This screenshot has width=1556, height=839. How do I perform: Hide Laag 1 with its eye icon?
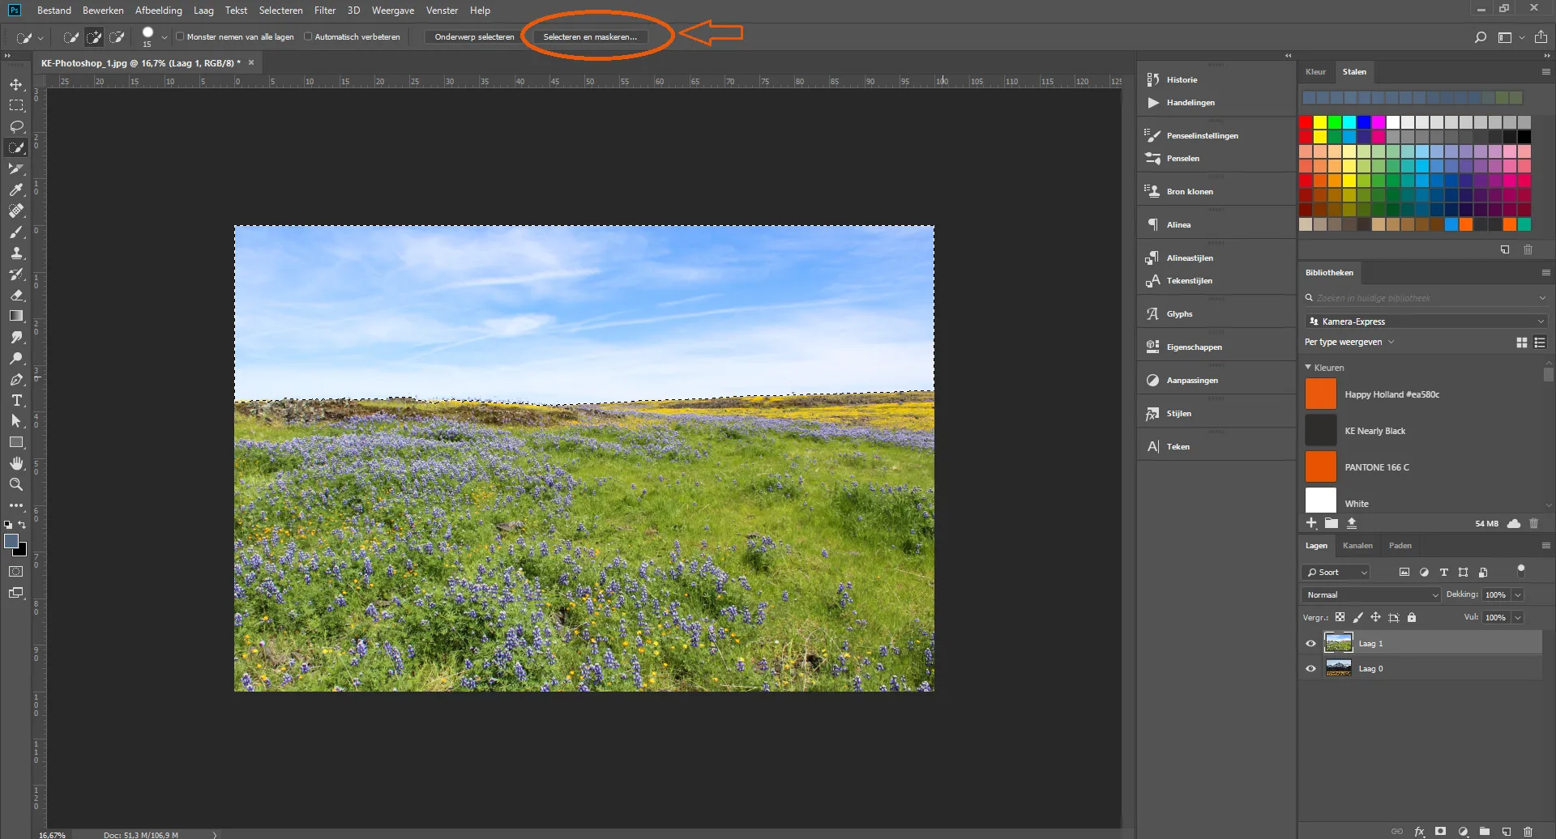click(1310, 644)
